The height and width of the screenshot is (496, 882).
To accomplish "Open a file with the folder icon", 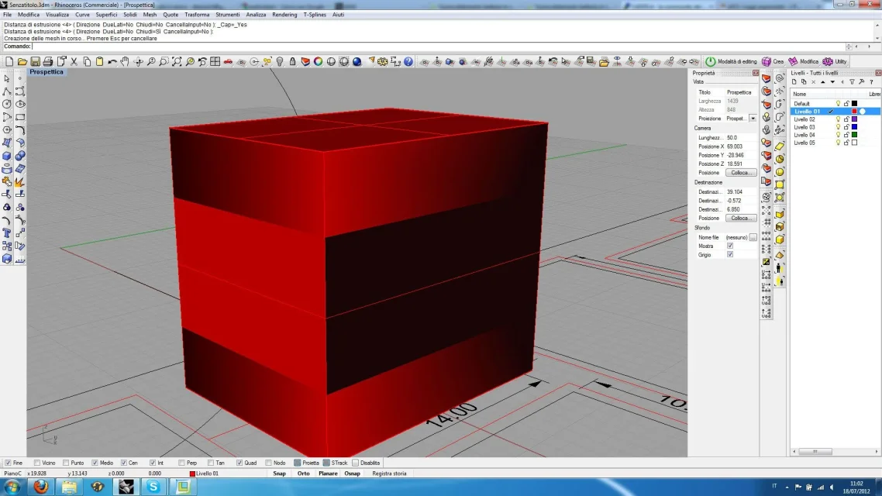I will (x=22, y=61).
